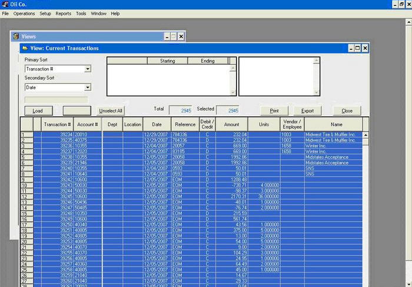Click the Views window book icon
The width and height of the screenshot is (412, 287).
[16, 36]
